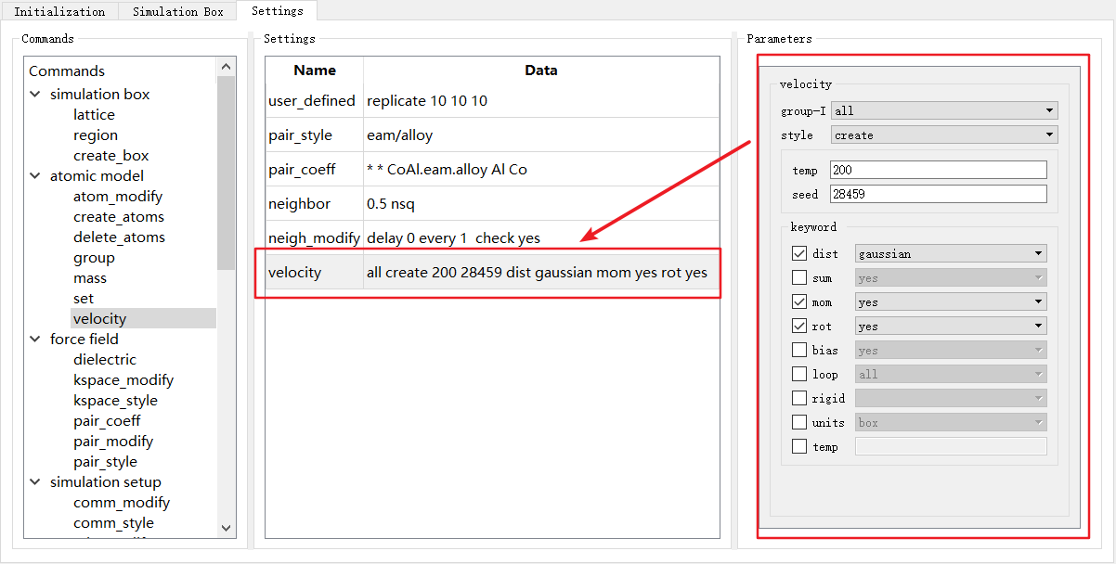This screenshot has width=1116, height=564.
Task: Enable the sum keyword checkbox
Action: (799, 277)
